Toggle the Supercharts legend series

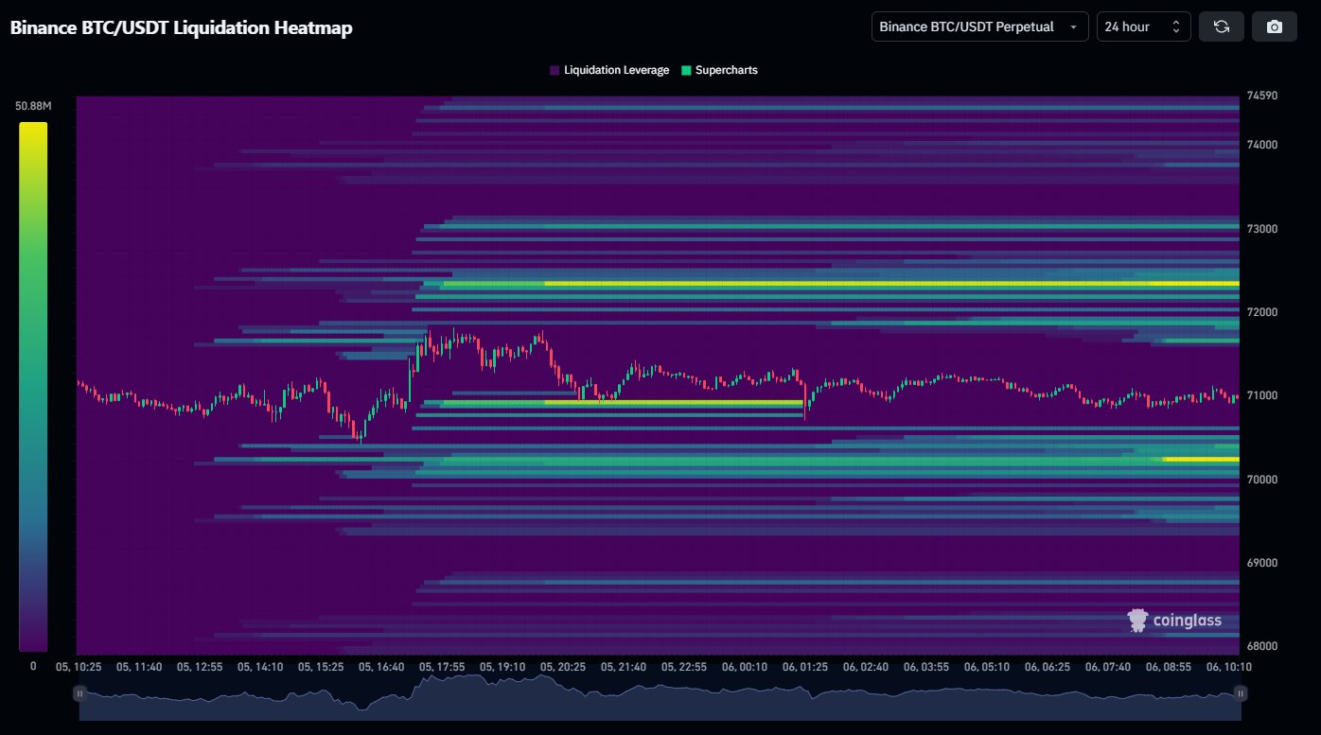(719, 70)
